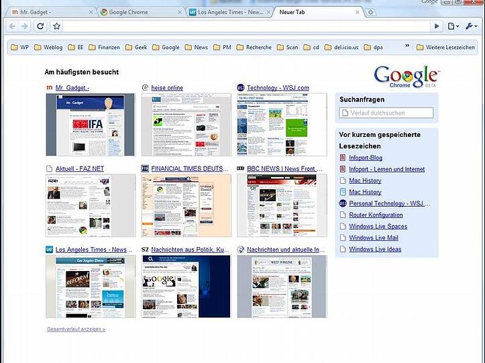Click the WSJ favicon beside Technology link
This screenshot has height=363, width=485.
[x=241, y=88]
